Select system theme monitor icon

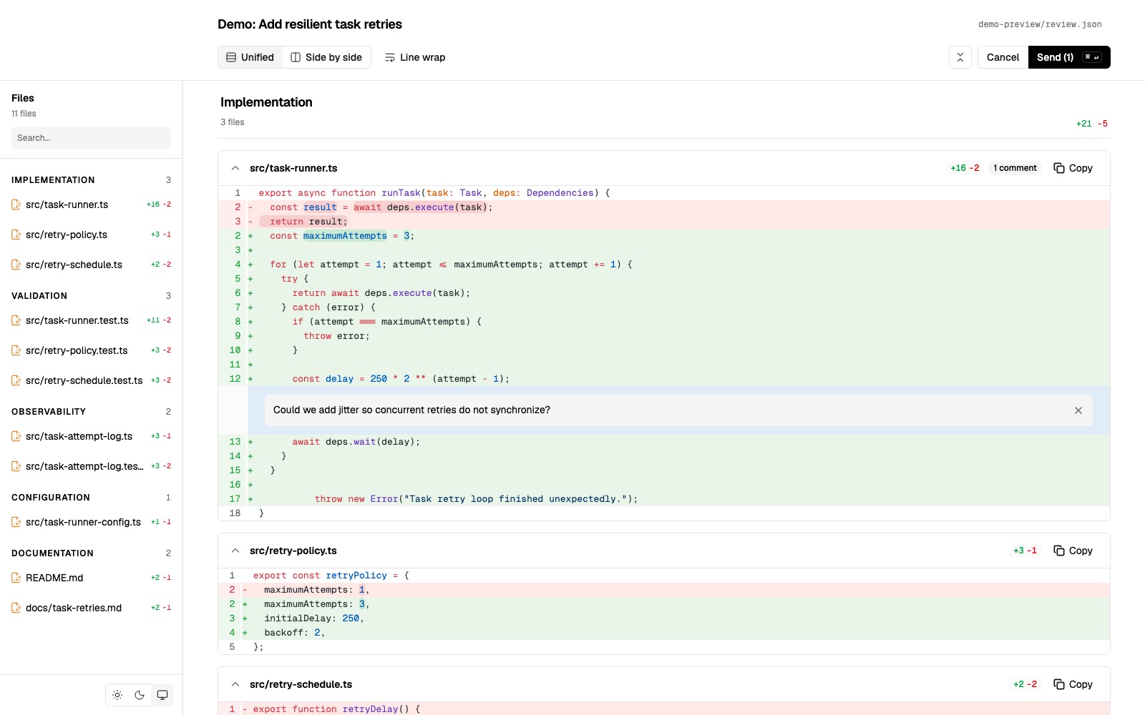[162, 695]
